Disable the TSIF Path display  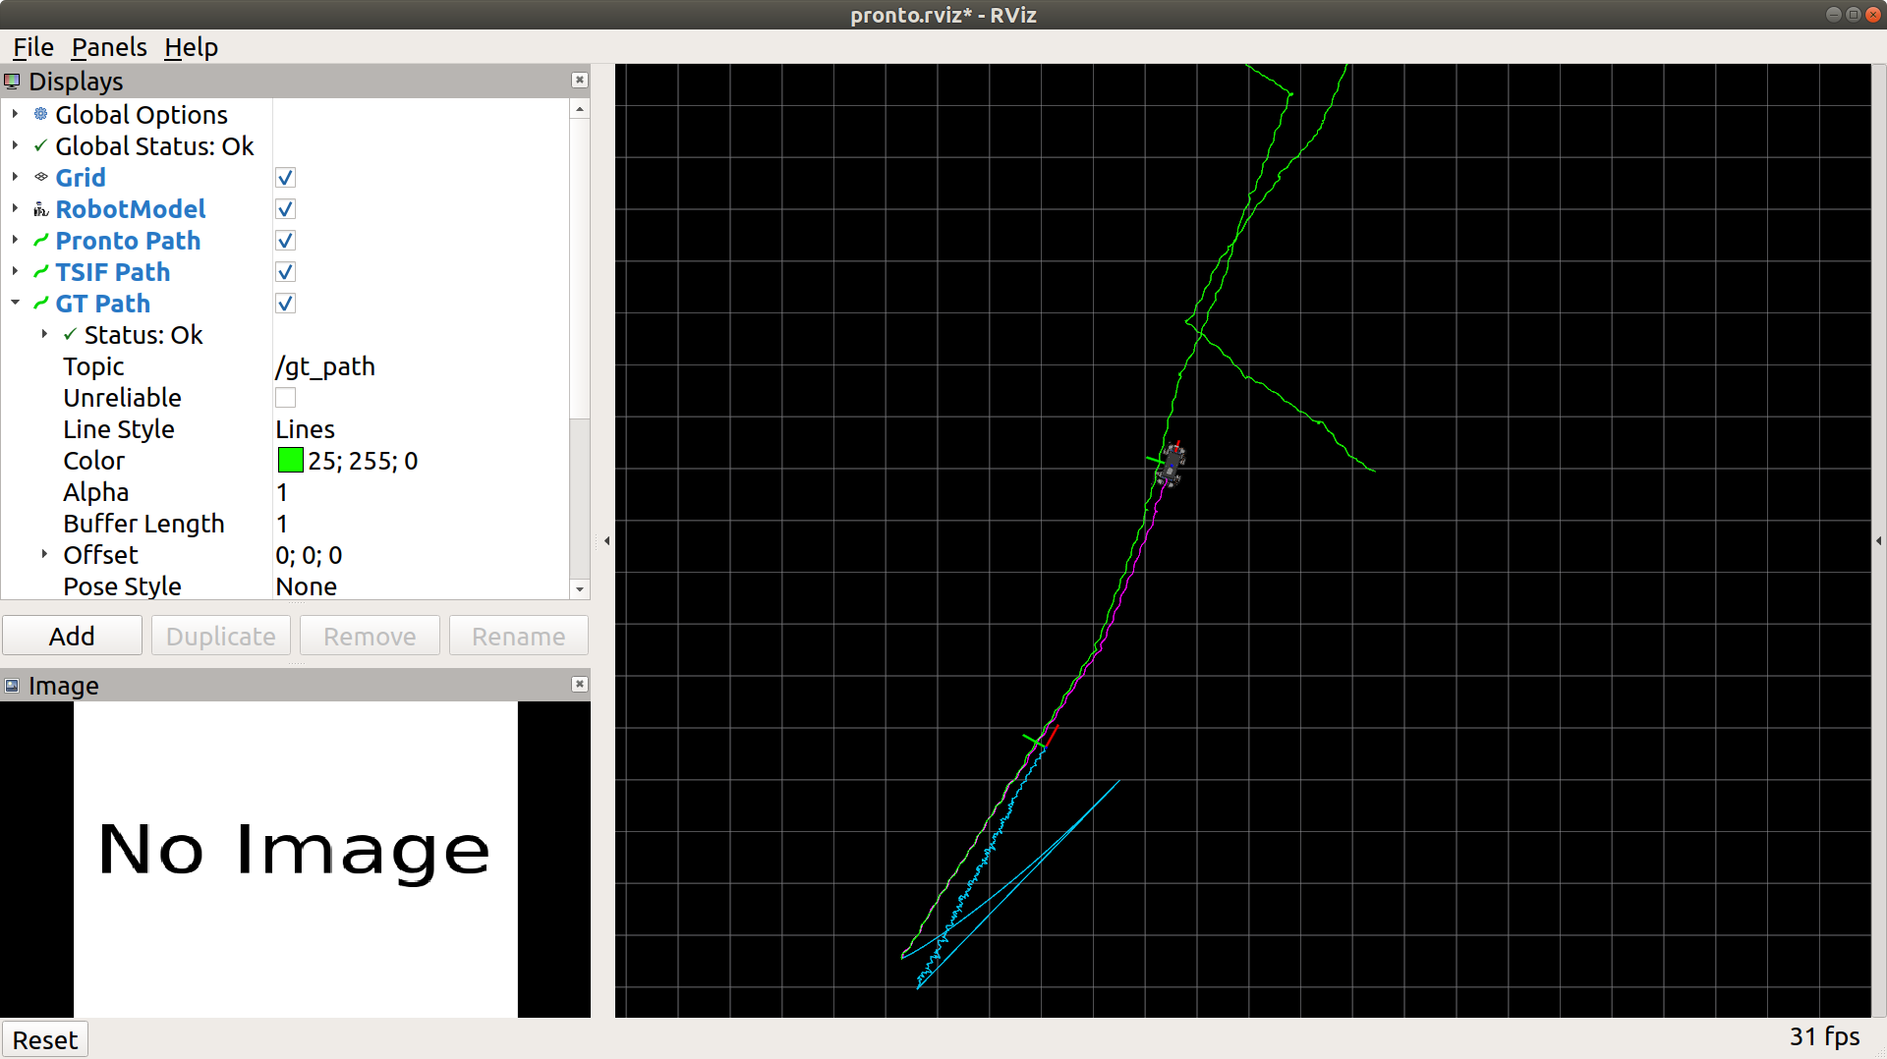coord(285,272)
